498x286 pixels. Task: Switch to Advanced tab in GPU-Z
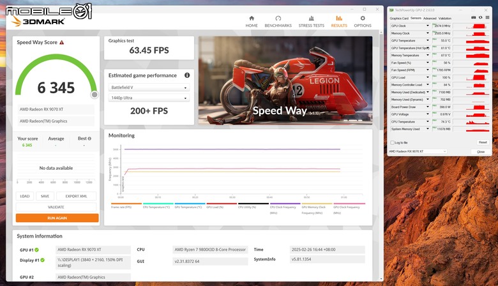coord(430,19)
